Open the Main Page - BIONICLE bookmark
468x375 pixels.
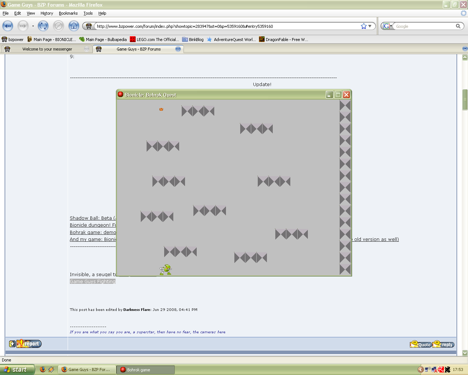pyautogui.click(x=52, y=40)
